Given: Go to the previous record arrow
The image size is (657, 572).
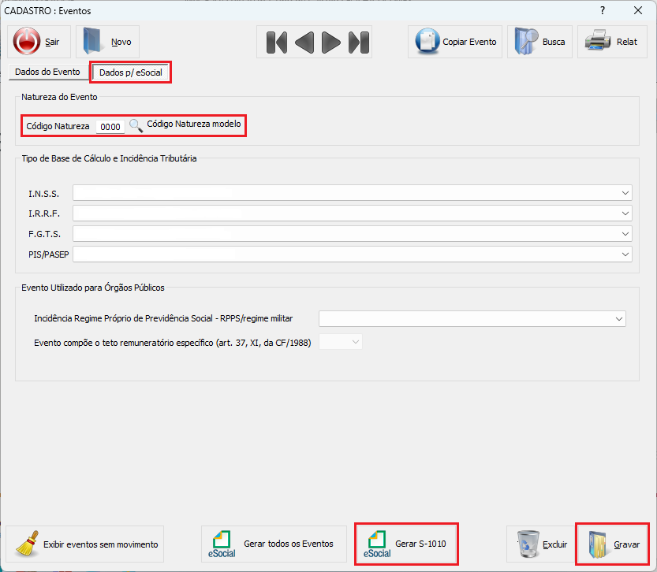Looking at the screenshot, I should tap(304, 42).
